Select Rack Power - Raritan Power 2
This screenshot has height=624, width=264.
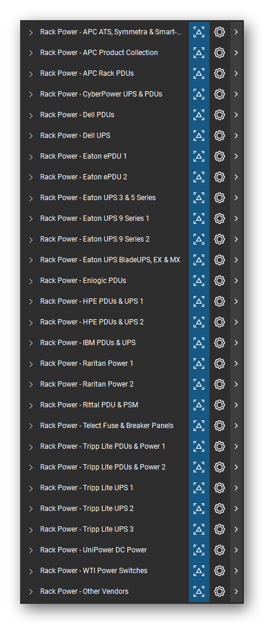pyautogui.click(x=87, y=384)
